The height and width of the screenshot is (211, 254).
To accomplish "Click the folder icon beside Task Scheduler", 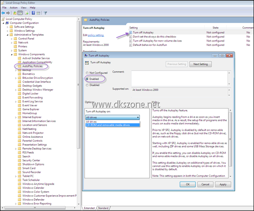I will (x=19, y=180).
